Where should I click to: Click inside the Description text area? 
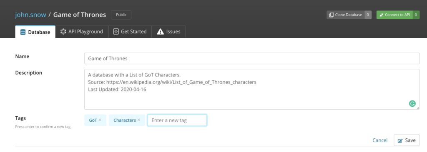click(252, 89)
